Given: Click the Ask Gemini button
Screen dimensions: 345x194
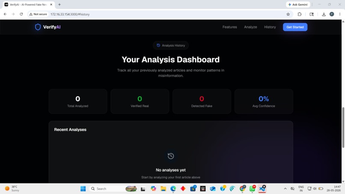Looking at the screenshot, I should coord(298,4).
